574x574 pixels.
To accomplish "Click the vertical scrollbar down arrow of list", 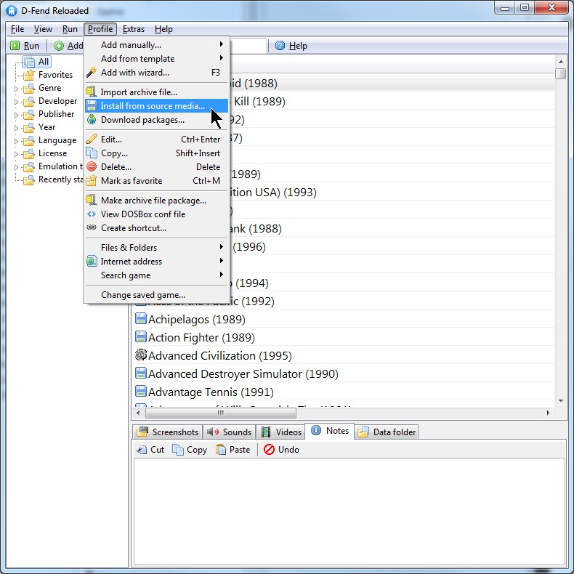I will tap(561, 401).
